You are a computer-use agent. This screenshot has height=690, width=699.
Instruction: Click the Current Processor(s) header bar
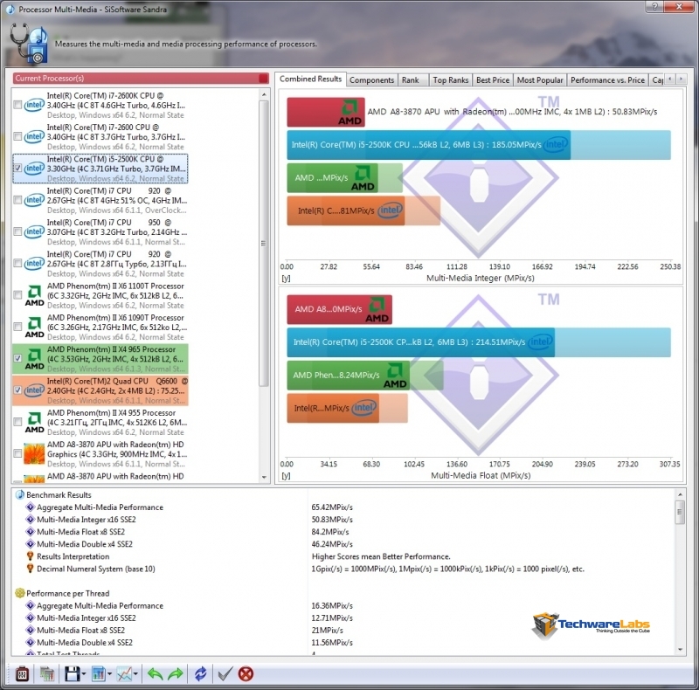pos(141,79)
